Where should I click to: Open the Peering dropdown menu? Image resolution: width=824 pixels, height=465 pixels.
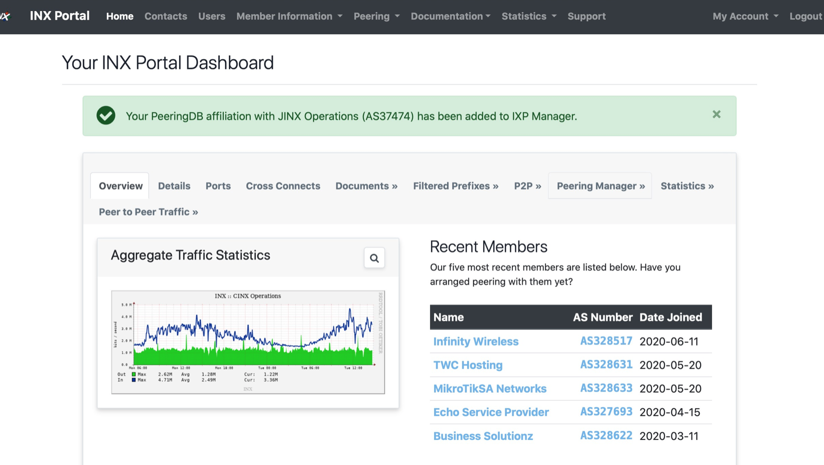point(376,16)
